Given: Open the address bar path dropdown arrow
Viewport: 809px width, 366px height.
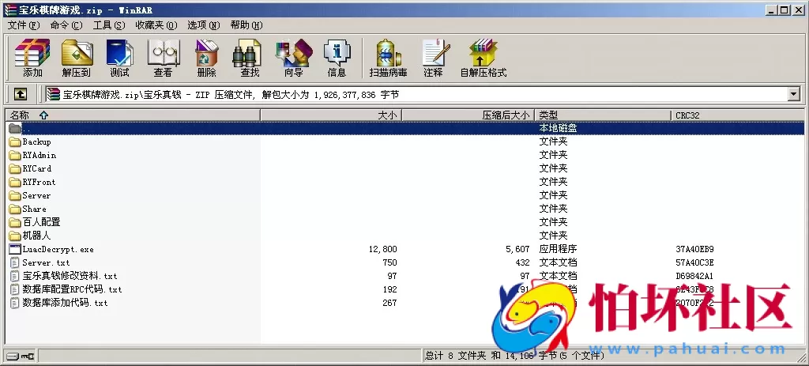Looking at the screenshot, I should click(793, 94).
